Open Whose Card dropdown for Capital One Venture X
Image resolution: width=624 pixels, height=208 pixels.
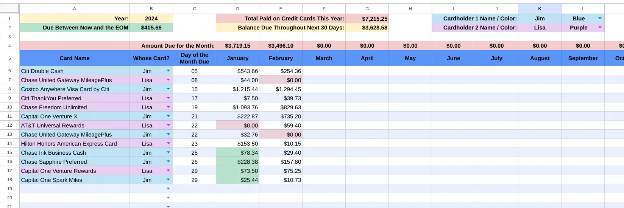pyautogui.click(x=168, y=116)
